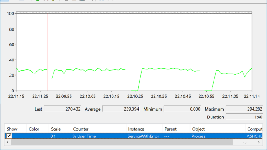Click the Duration field showing 1:40
This screenshot has width=267, height=150.
pos(244,117)
